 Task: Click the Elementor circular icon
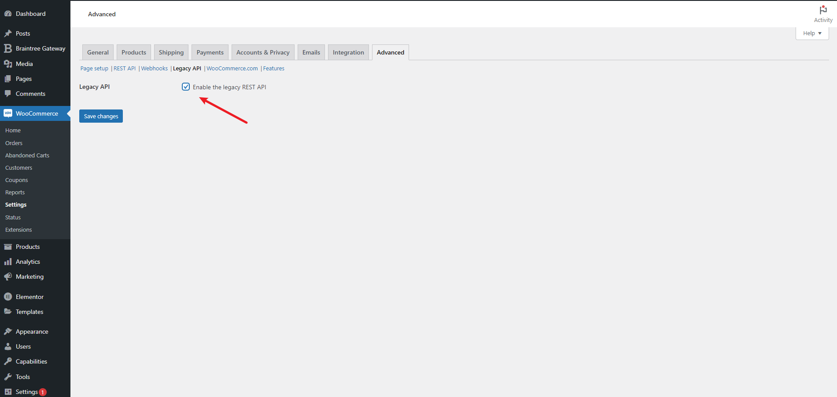pos(8,297)
